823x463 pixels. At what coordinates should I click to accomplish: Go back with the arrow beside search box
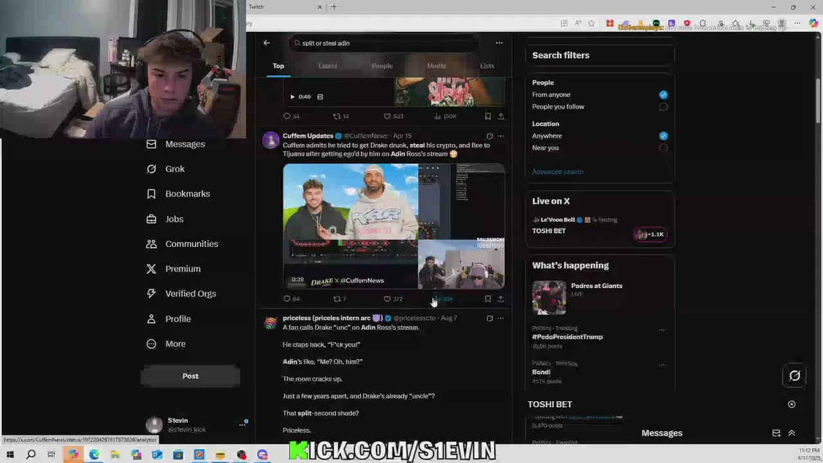pyautogui.click(x=266, y=43)
